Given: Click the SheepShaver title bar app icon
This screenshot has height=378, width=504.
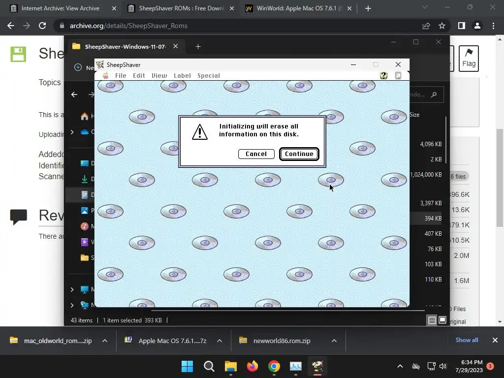Looking at the screenshot, I should coord(100,64).
